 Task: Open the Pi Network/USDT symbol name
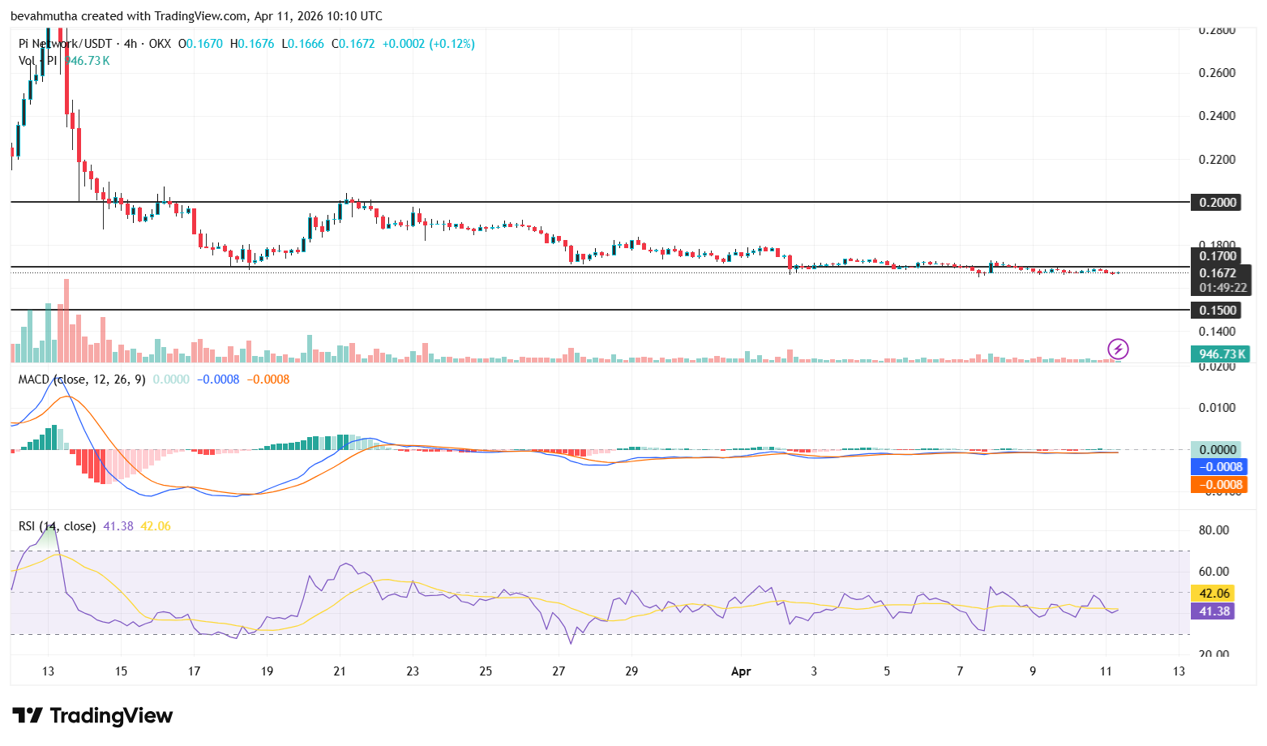pos(65,44)
